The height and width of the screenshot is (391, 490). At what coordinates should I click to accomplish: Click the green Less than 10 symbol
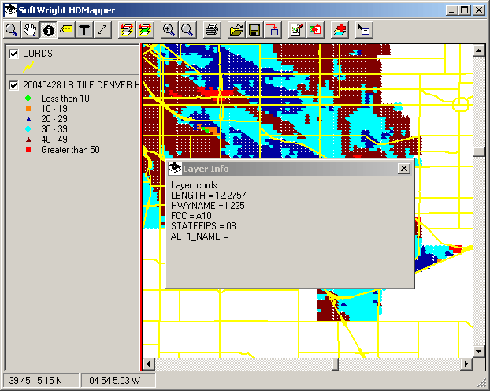(x=28, y=99)
